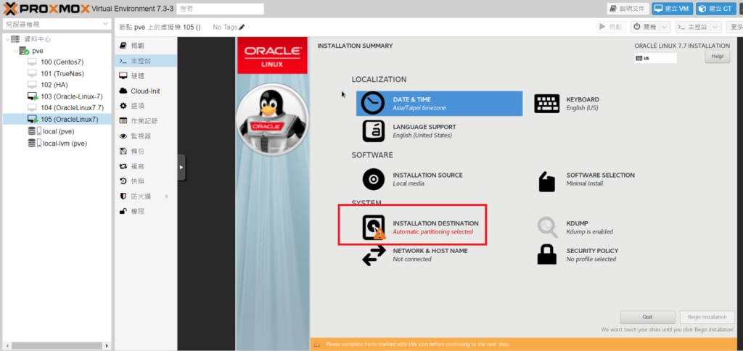Collapse the pve node tree
The width and height of the screenshot is (743, 351).
(x=16, y=51)
